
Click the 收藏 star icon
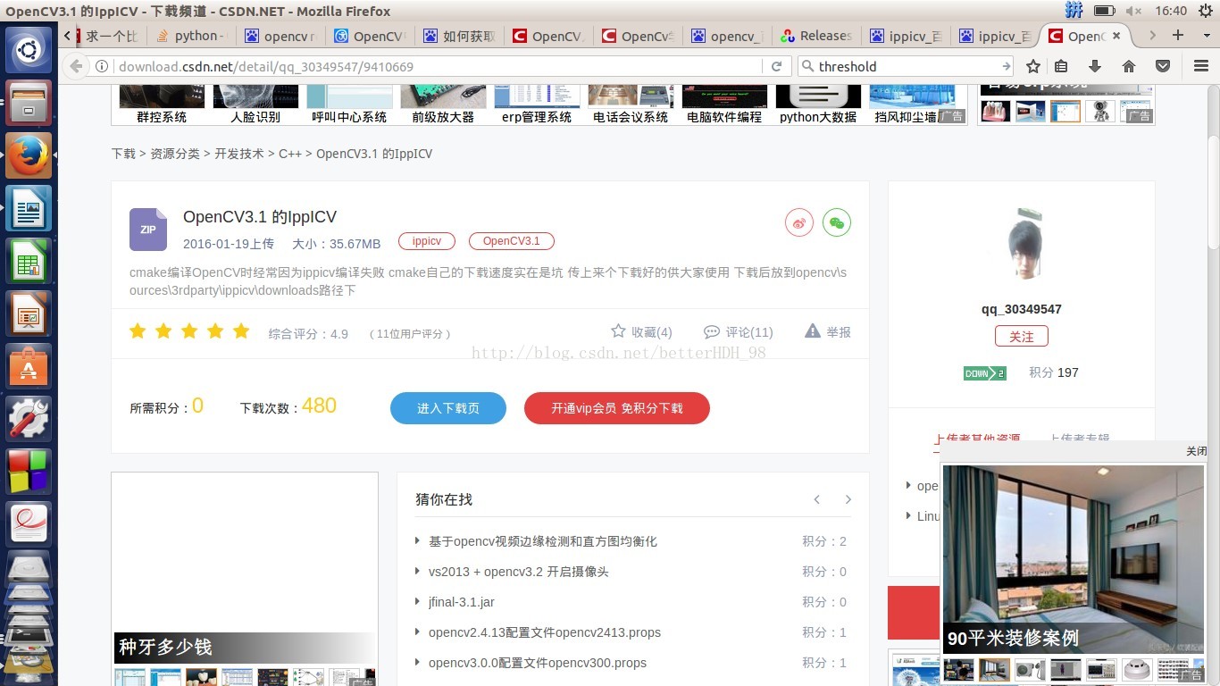618,331
